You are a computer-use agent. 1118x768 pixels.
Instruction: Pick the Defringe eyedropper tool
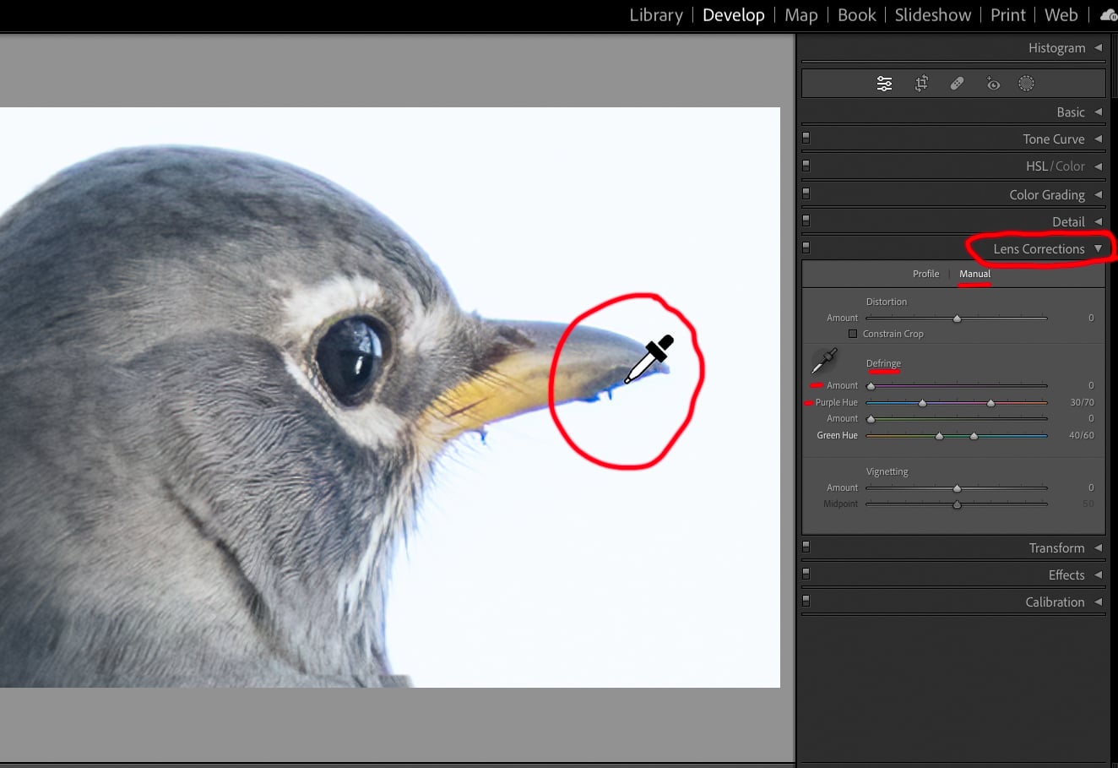[x=823, y=360]
